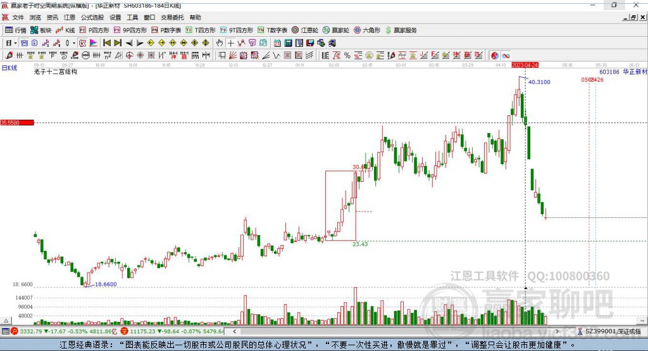The width and height of the screenshot is (648, 351).
Task: Toggle the crosshair cursor tool
Action: [230, 43]
